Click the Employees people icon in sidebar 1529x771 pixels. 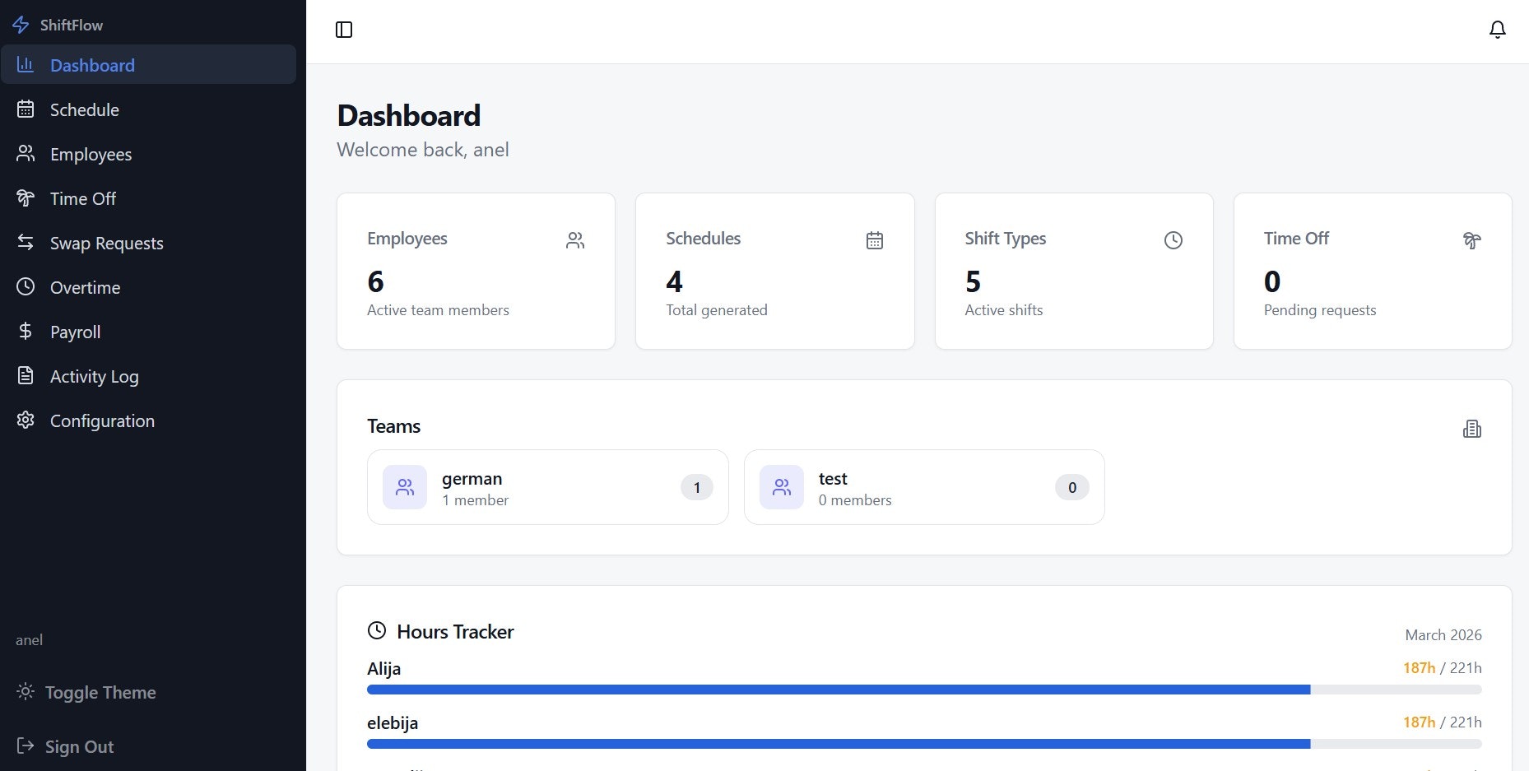point(26,153)
